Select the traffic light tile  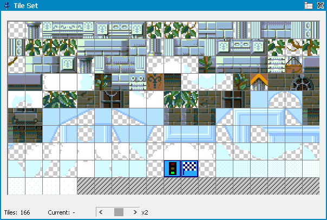[x=172, y=169]
